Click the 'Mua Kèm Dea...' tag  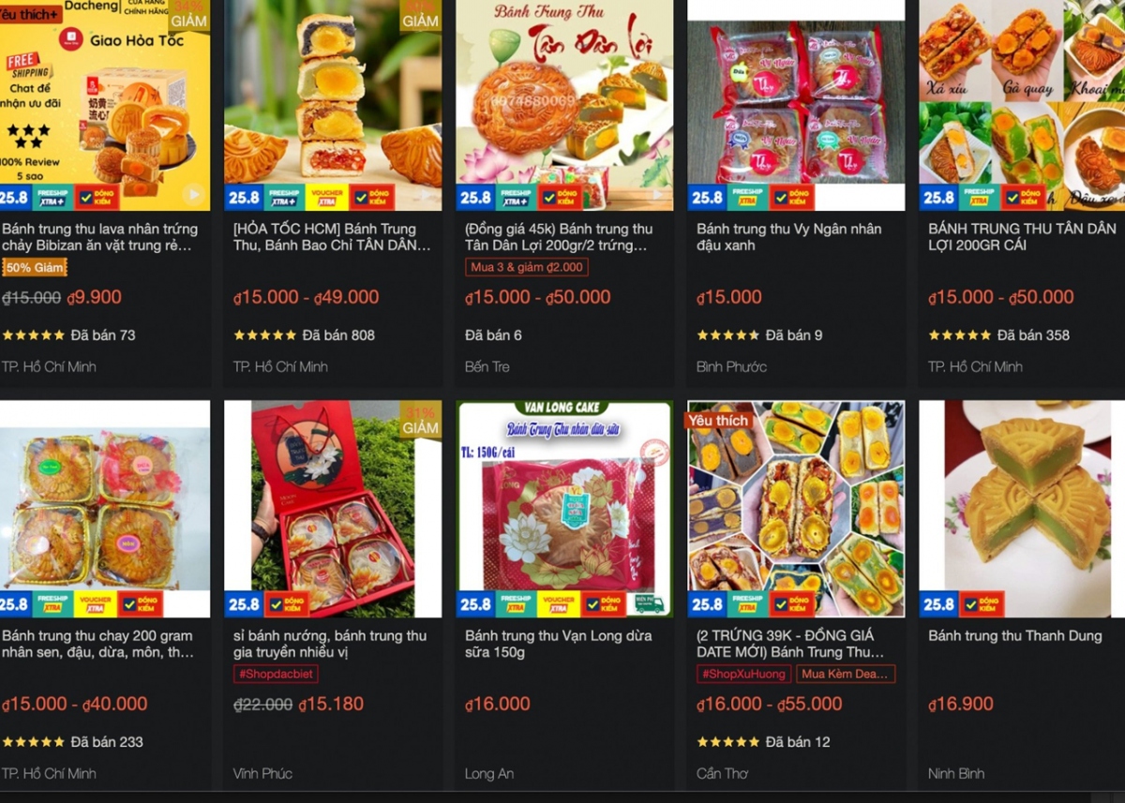pyautogui.click(x=846, y=674)
